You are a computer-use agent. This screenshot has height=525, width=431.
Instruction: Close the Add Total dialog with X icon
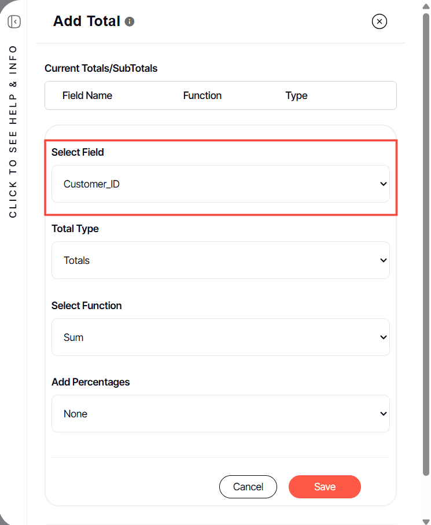[x=379, y=21]
